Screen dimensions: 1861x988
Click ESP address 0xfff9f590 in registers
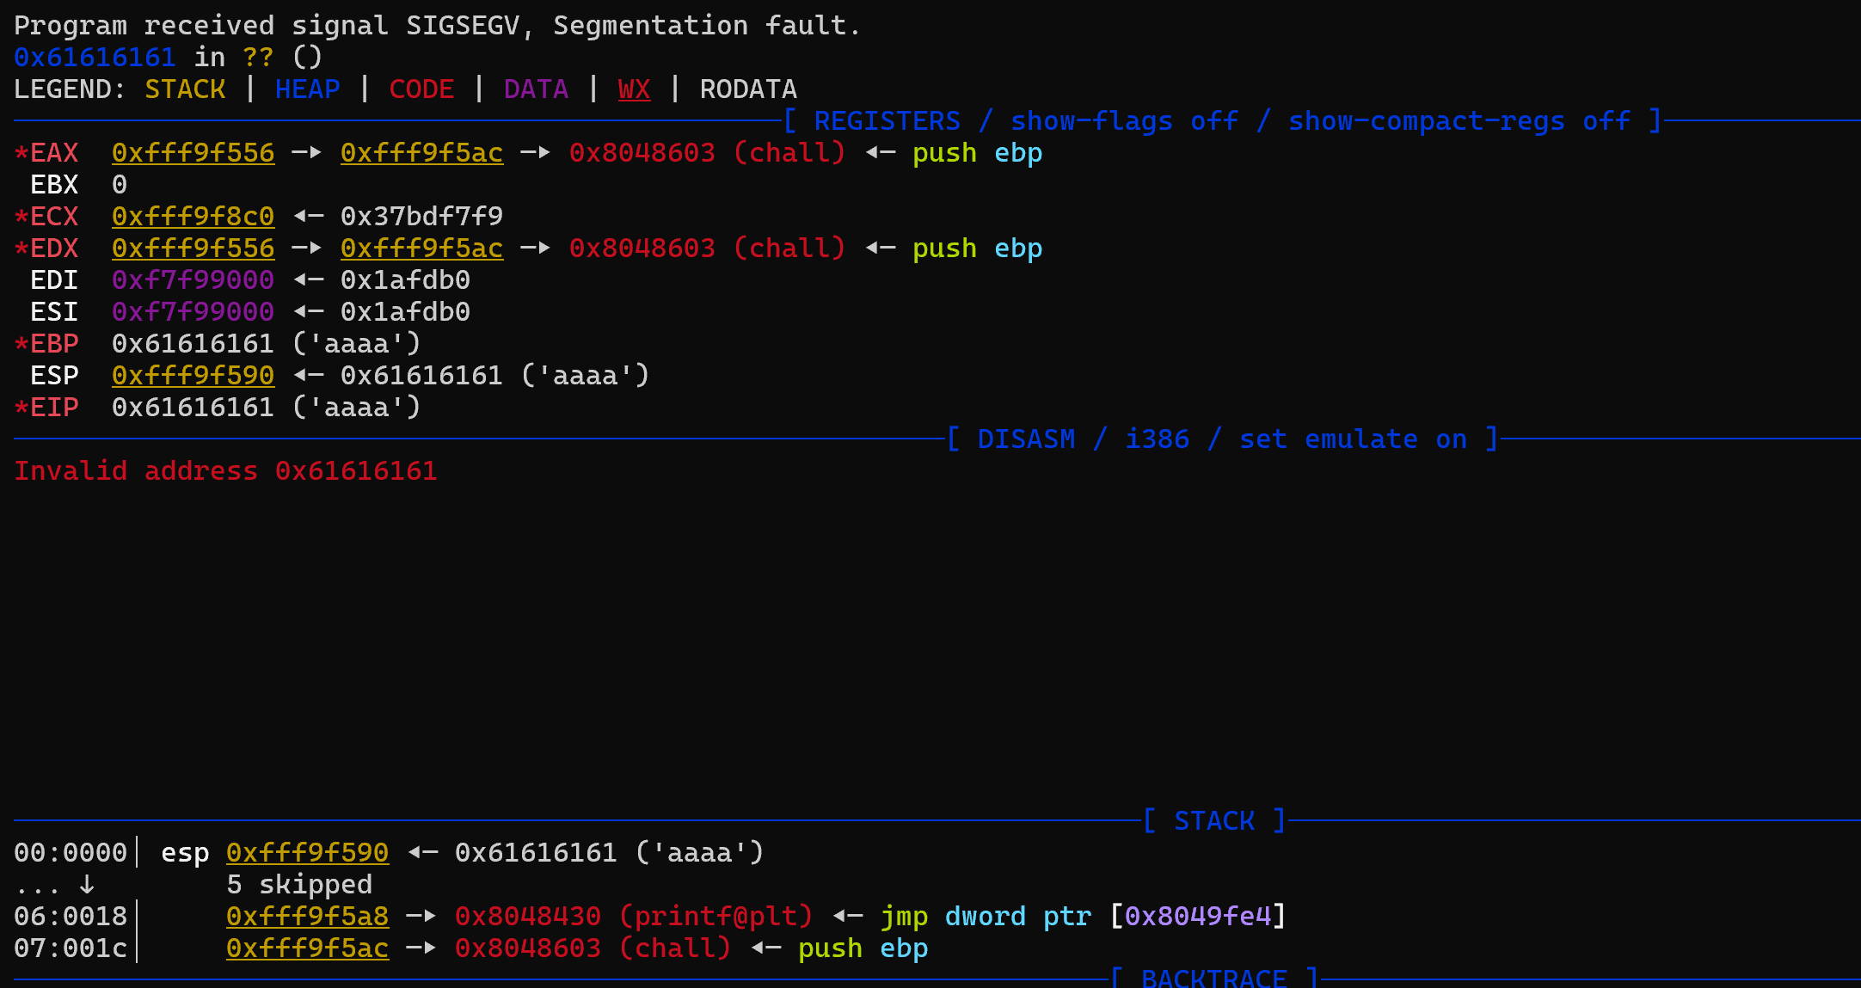[x=193, y=376]
